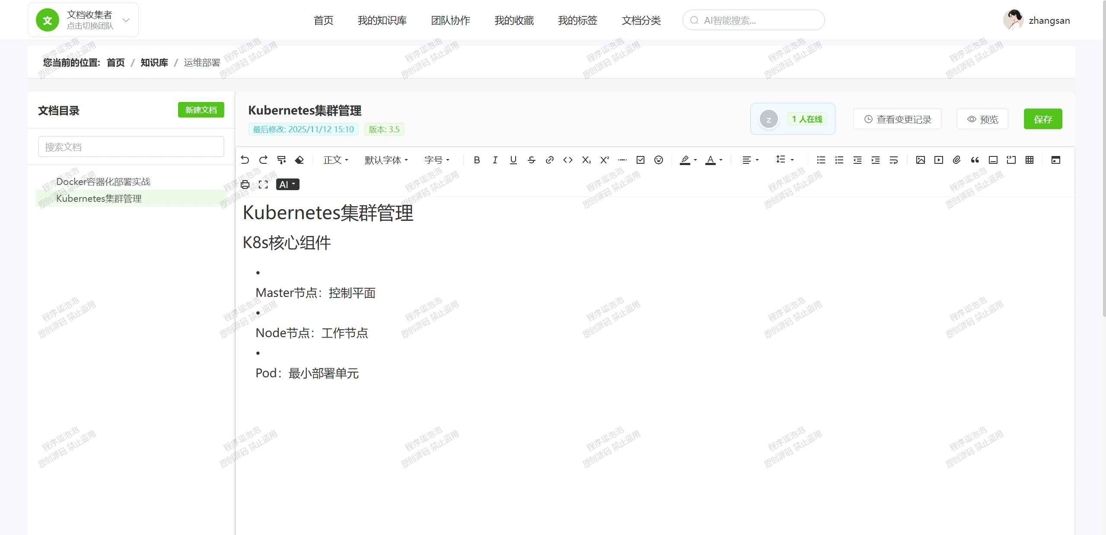
Task: Toggle bold formatting
Action: [477, 160]
